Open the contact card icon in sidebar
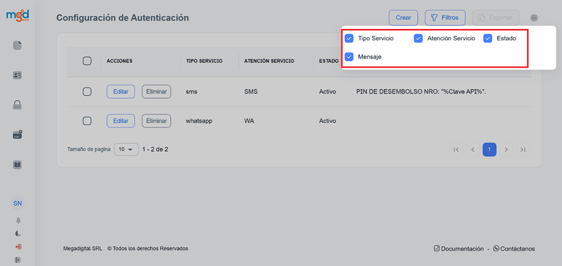Screen dimensions: 562x266 [17, 75]
